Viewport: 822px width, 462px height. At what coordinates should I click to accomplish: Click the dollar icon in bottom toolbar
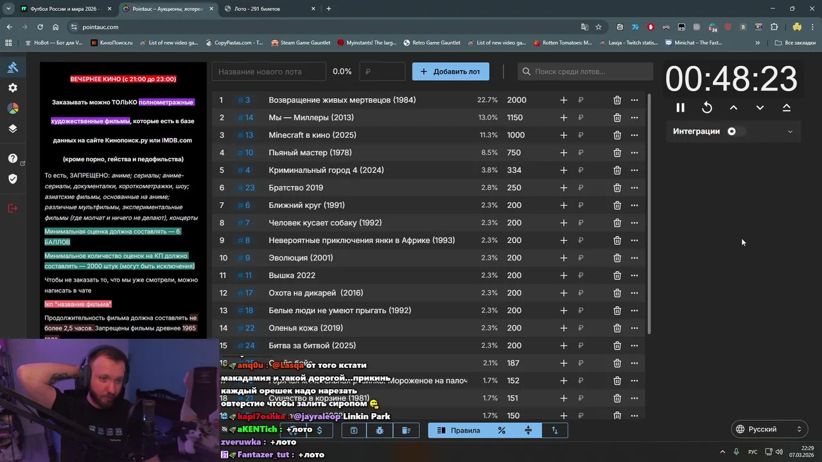click(x=320, y=431)
